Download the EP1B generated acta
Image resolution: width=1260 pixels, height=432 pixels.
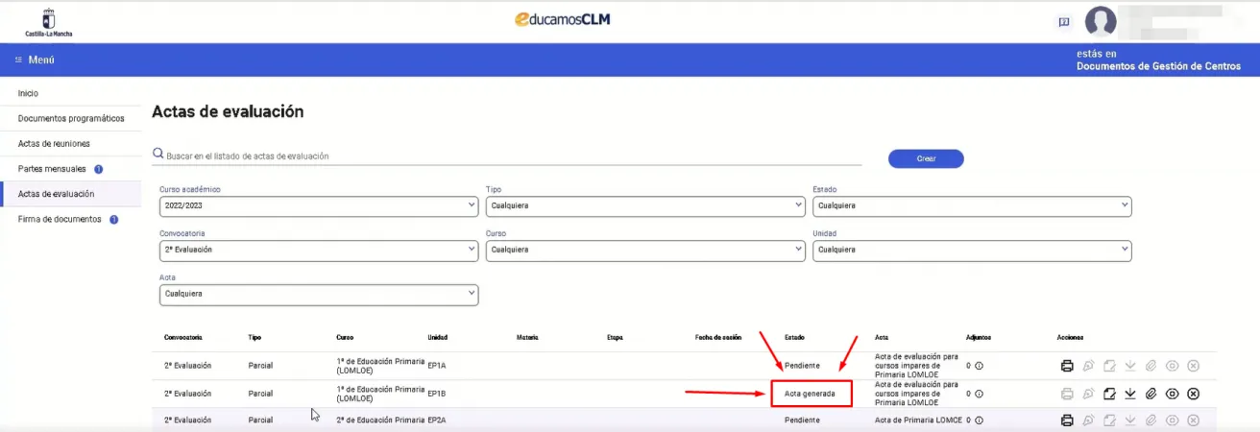click(x=1130, y=394)
